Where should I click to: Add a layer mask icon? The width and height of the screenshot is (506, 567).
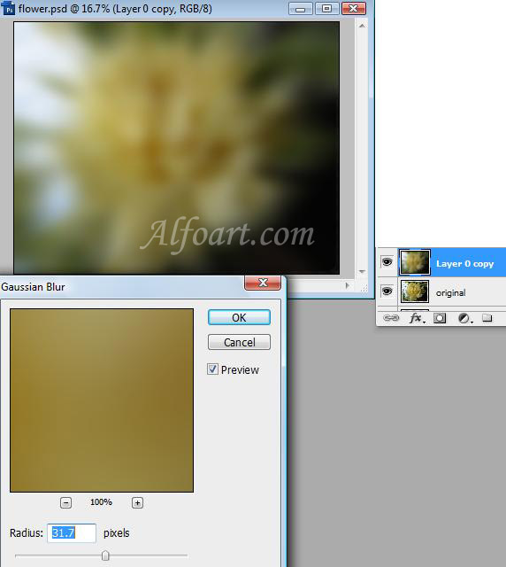[x=440, y=318]
